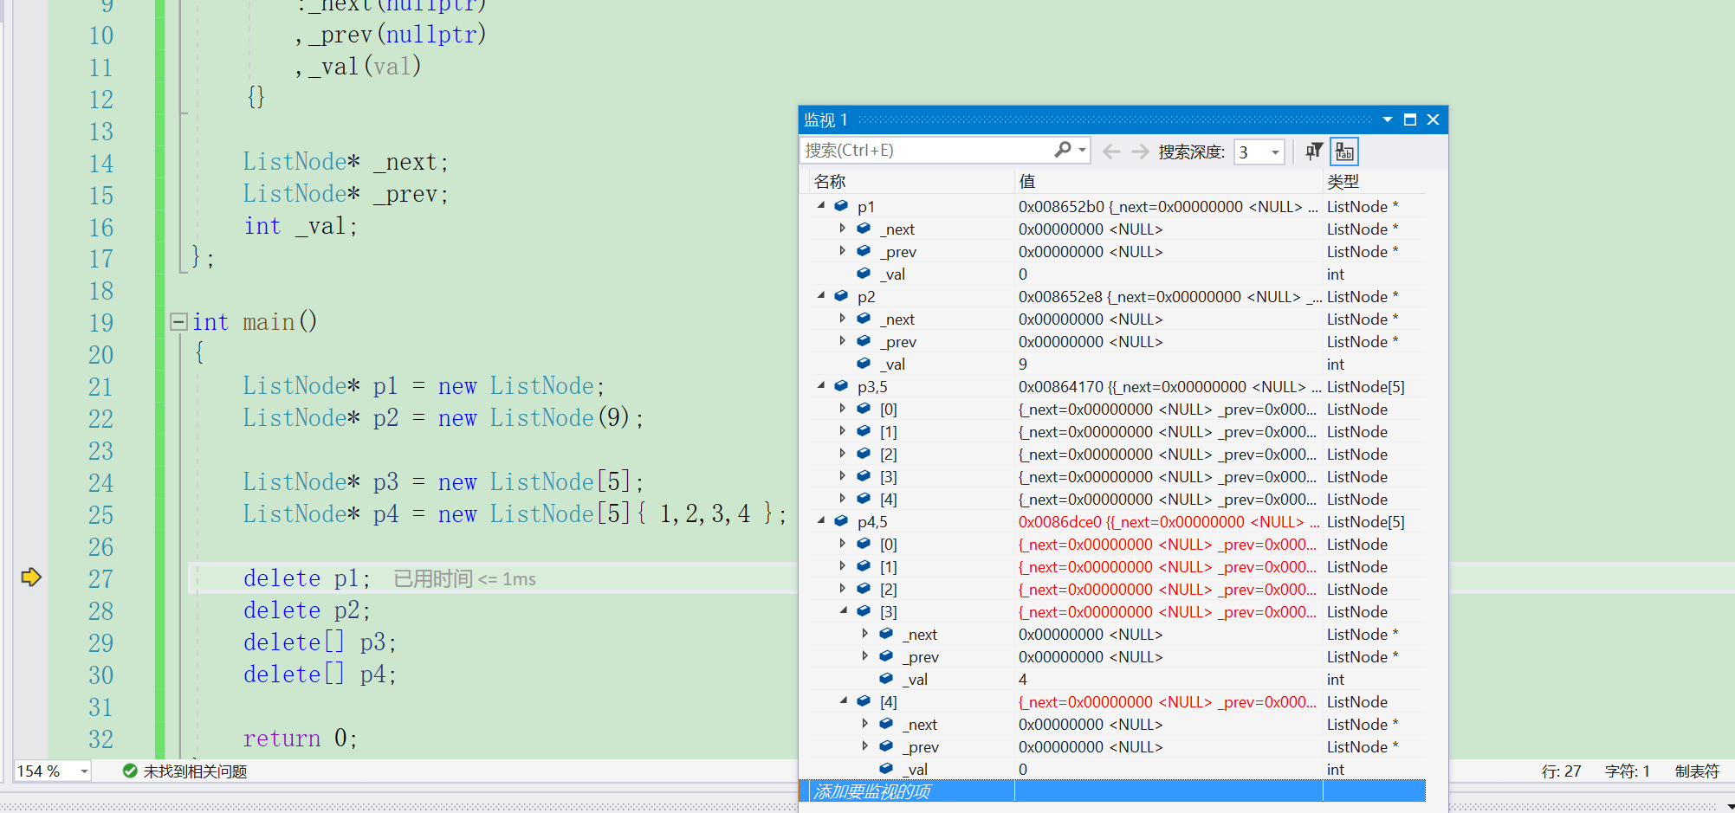Collapse the p4,5 array entry
This screenshot has height=813, width=1735.
(821, 521)
